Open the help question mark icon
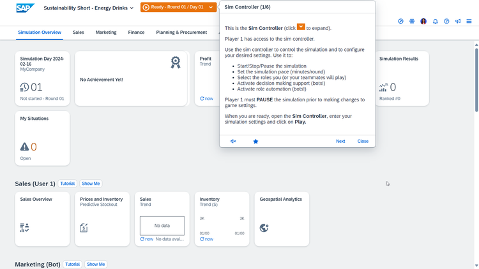Image resolution: width=479 pixels, height=269 pixels. click(x=446, y=21)
